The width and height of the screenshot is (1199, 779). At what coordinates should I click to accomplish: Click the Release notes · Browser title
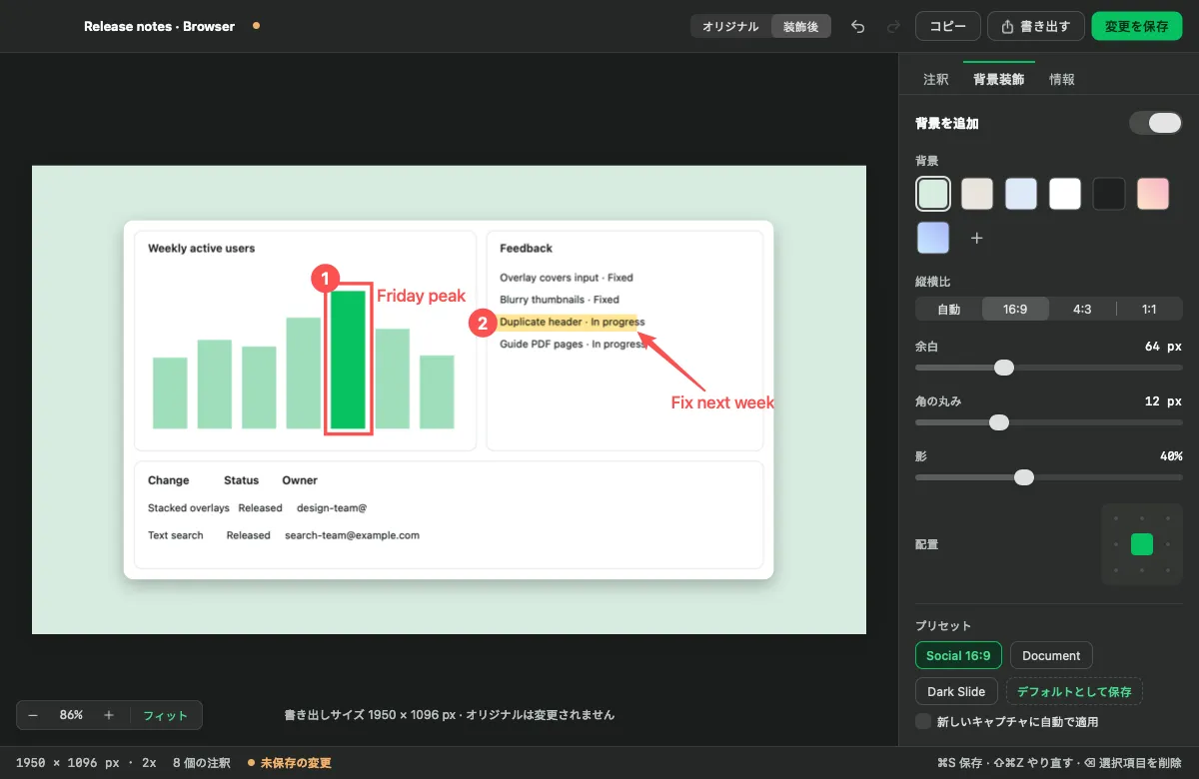coord(160,26)
